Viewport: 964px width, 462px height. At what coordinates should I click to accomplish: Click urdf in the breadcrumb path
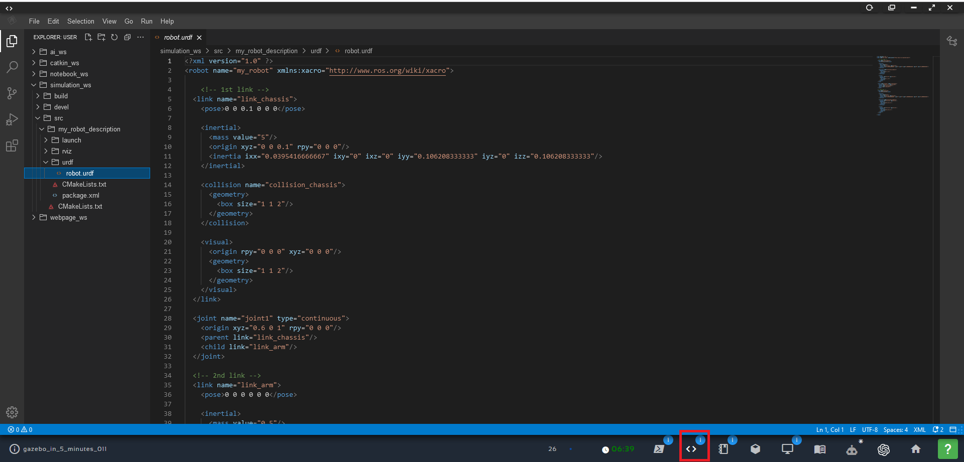tap(316, 51)
